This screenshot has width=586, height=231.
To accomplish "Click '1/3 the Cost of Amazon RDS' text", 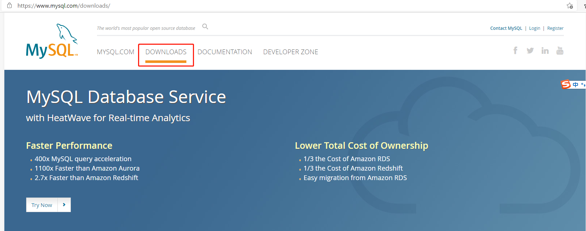I will tap(347, 159).
